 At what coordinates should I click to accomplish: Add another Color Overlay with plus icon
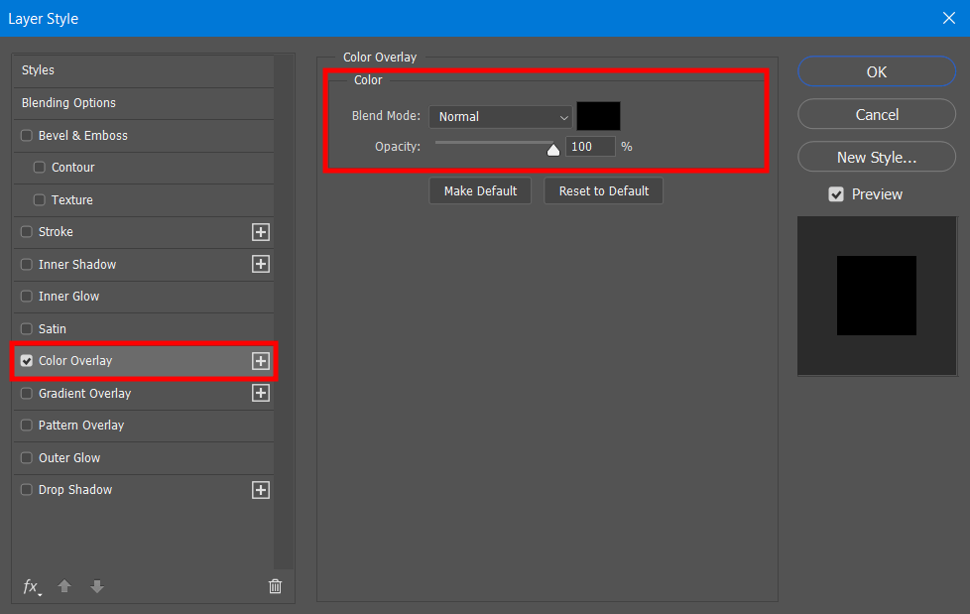tap(261, 361)
